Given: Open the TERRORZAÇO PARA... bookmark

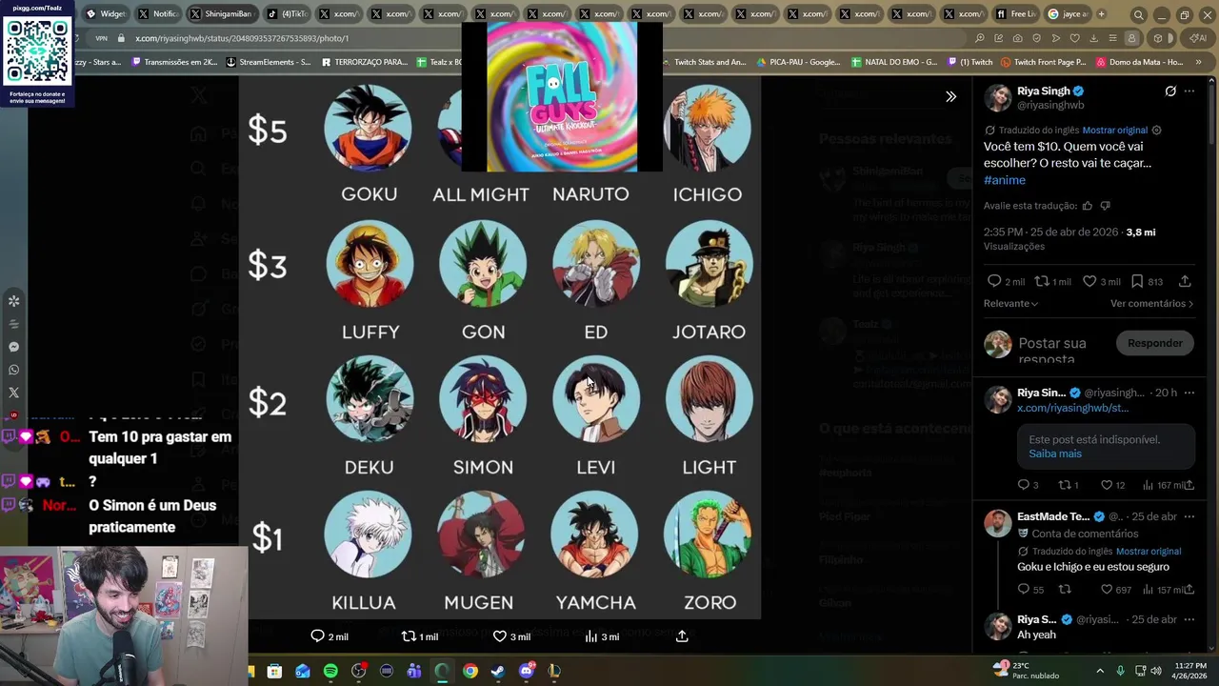Looking at the screenshot, I should (x=365, y=62).
